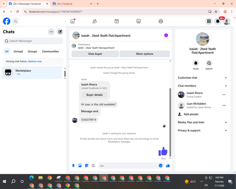Open the account profile avatar menu
The height and width of the screenshot is (189, 236).
[227, 21]
